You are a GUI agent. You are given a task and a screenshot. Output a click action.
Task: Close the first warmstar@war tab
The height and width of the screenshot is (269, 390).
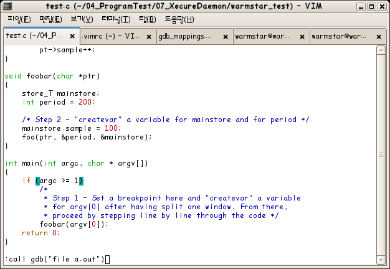(x=302, y=37)
